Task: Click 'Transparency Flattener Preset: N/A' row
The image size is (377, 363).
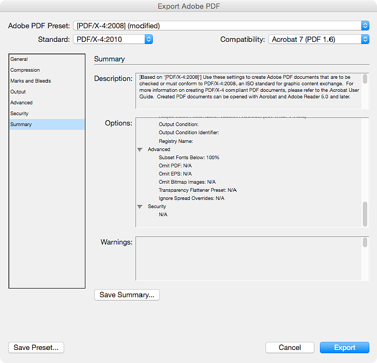Action: coord(197,190)
